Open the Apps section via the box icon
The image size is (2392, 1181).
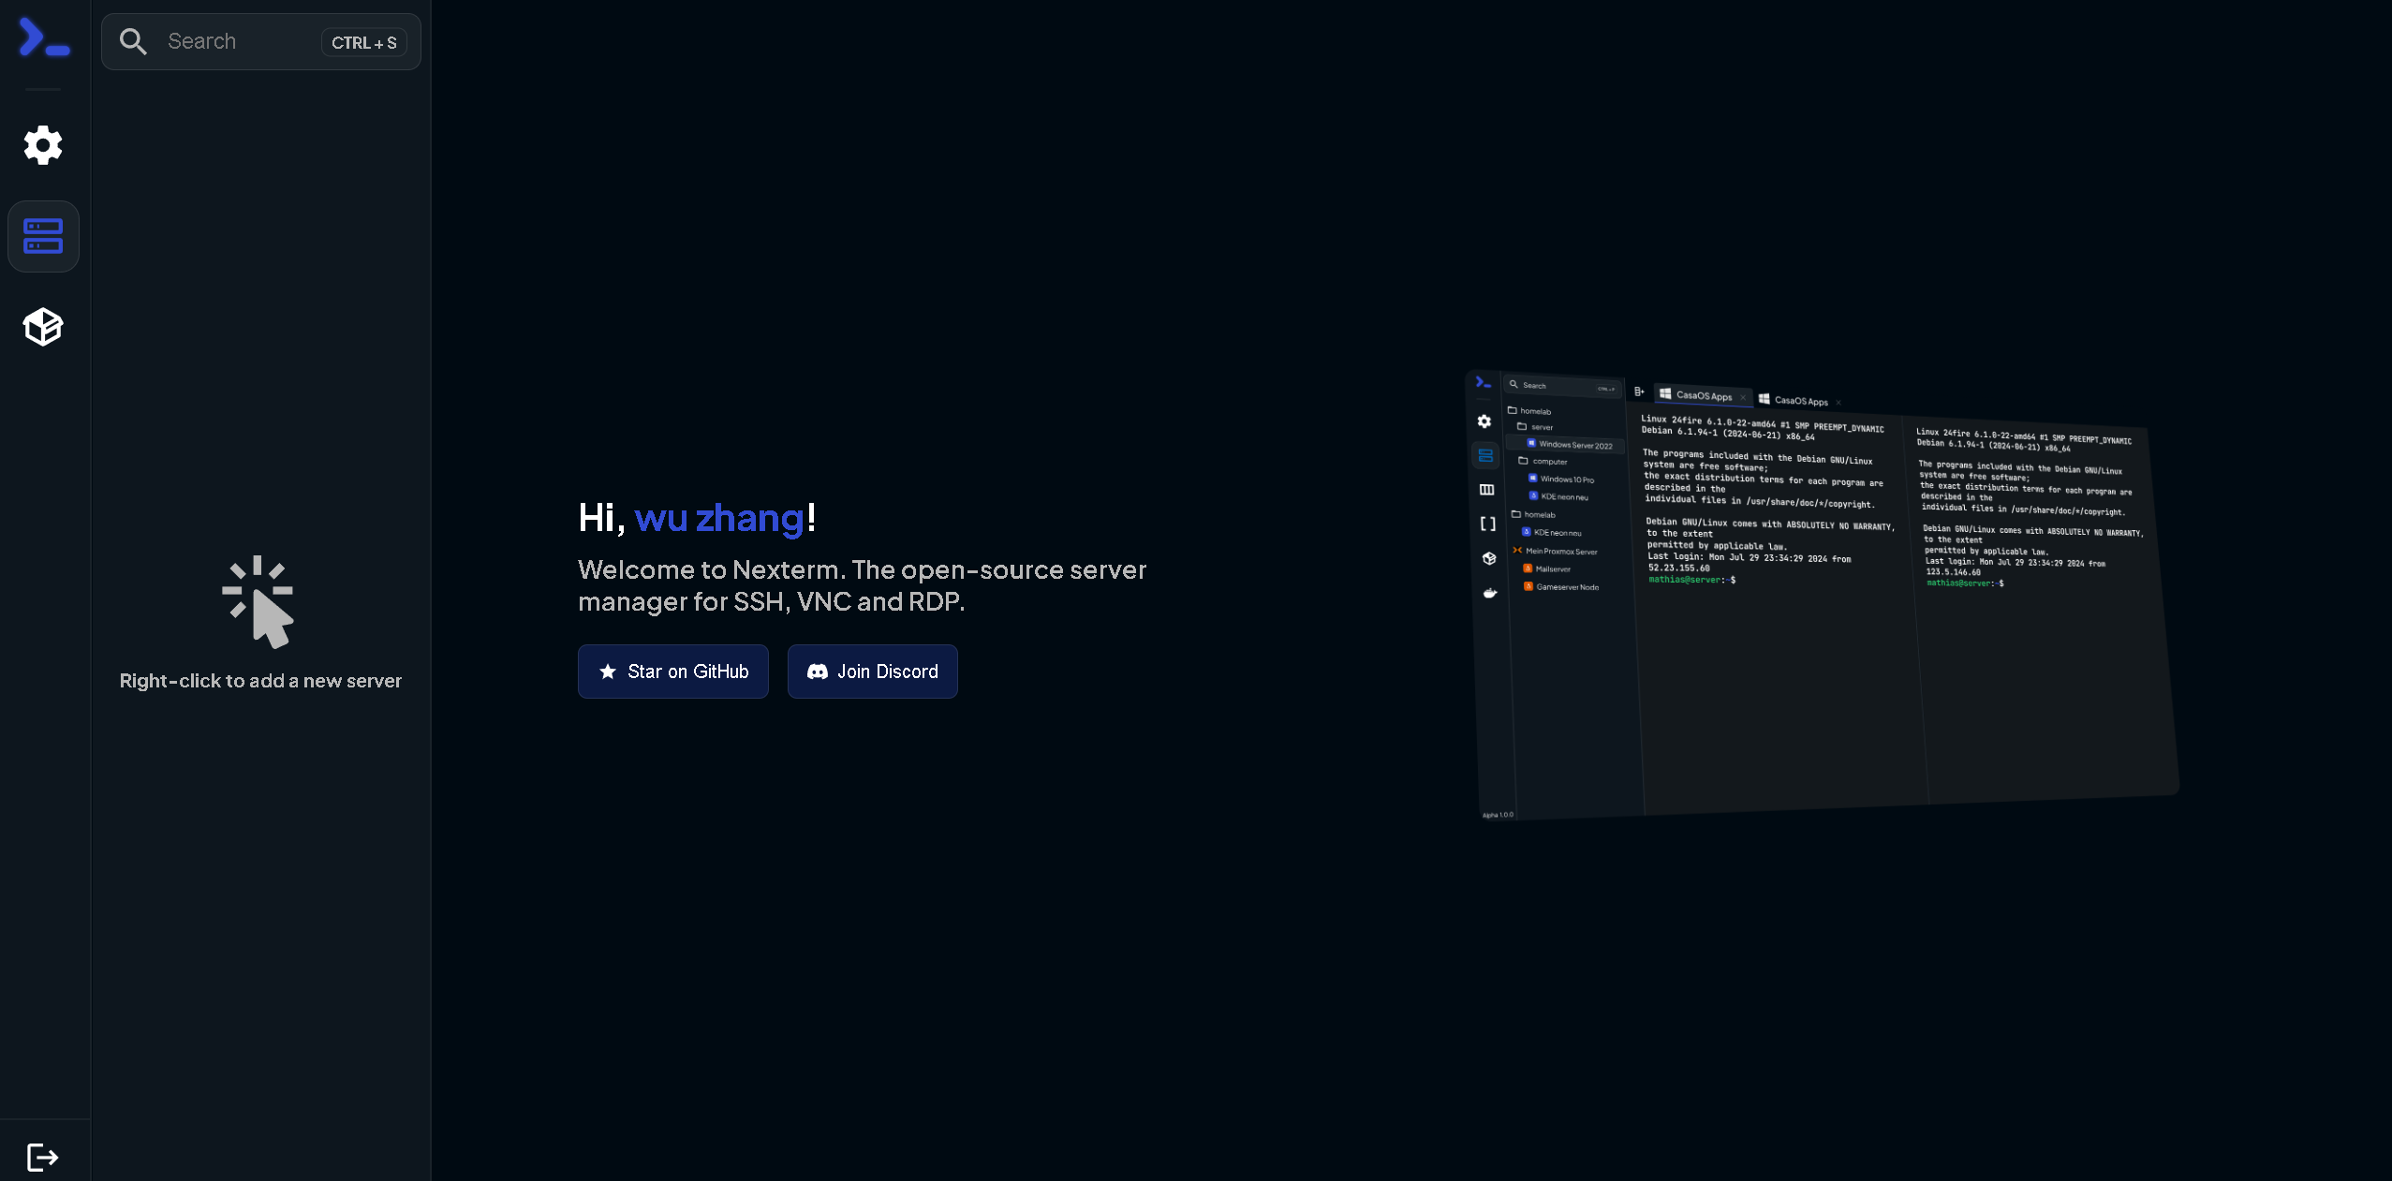click(43, 326)
